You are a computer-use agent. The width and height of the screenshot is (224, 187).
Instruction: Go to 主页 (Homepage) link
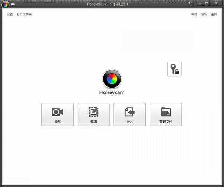tap(214, 14)
